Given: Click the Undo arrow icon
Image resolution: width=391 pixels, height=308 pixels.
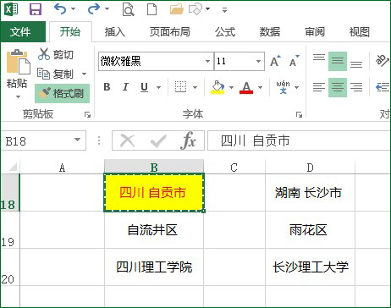Looking at the screenshot, I should (x=60, y=9).
